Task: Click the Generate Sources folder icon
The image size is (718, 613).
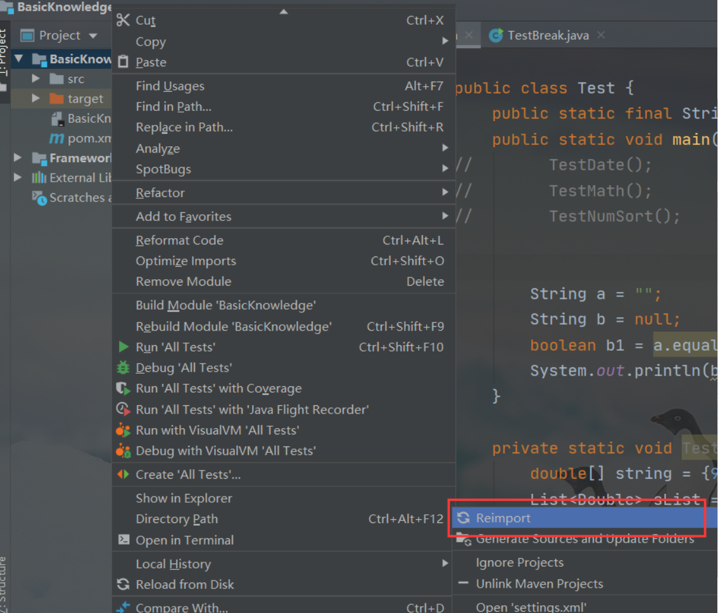Action: pyautogui.click(x=463, y=540)
